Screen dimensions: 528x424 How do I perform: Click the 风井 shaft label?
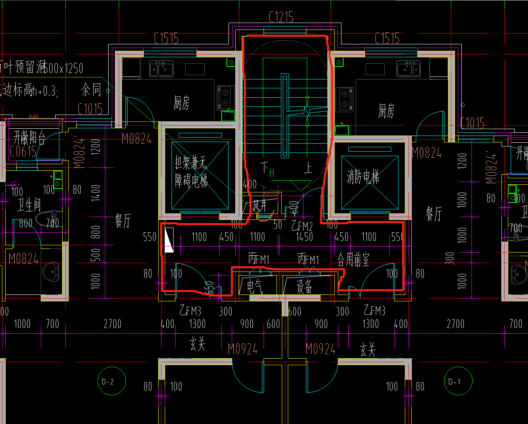260,205
